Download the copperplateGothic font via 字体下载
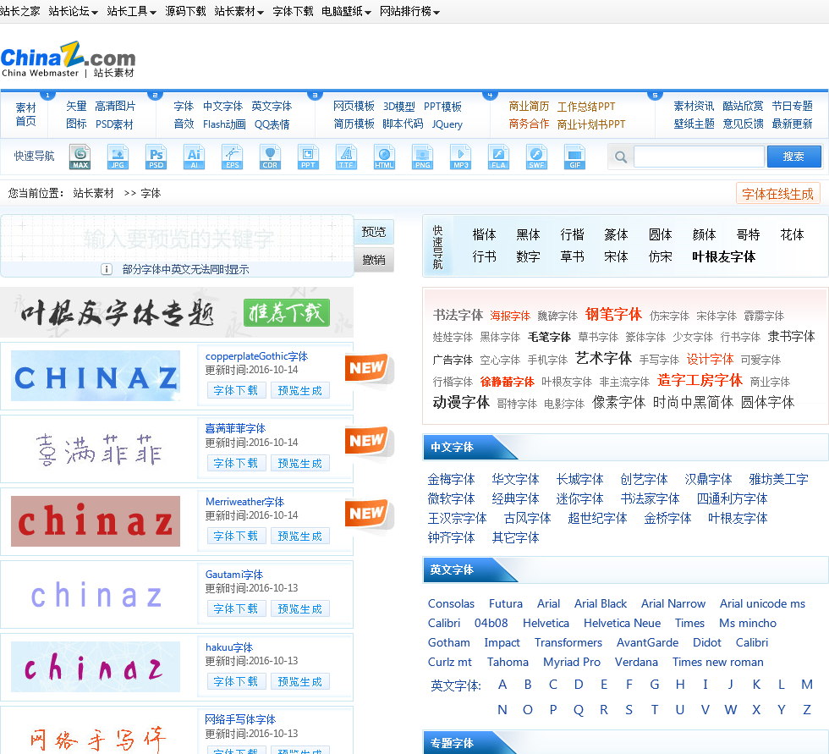The image size is (829, 754). pos(236,390)
